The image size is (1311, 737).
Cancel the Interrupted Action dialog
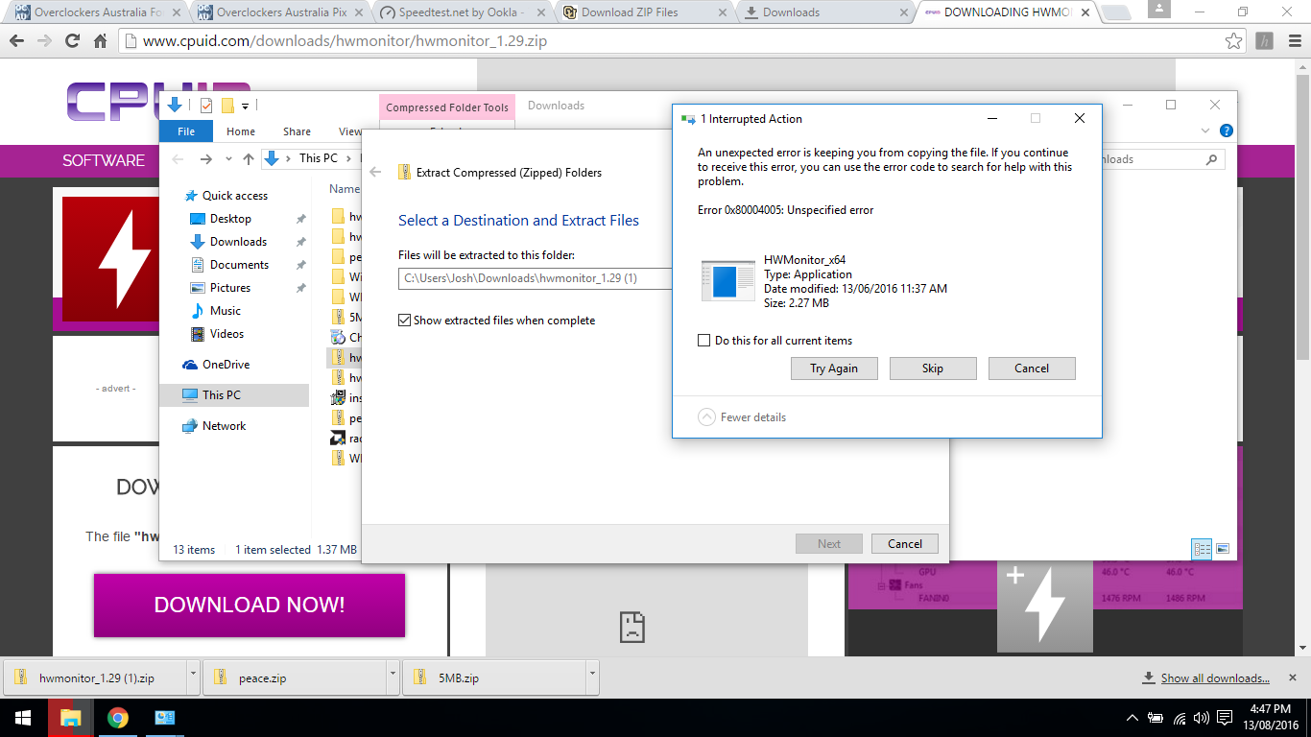pyautogui.click(x=1032, y=368)
